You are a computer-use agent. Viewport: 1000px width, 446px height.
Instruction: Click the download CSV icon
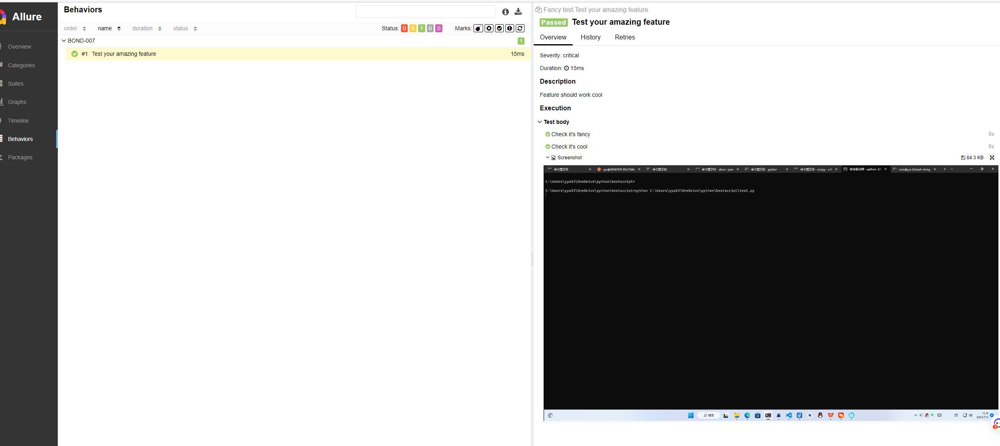click(x=518, y=12)
